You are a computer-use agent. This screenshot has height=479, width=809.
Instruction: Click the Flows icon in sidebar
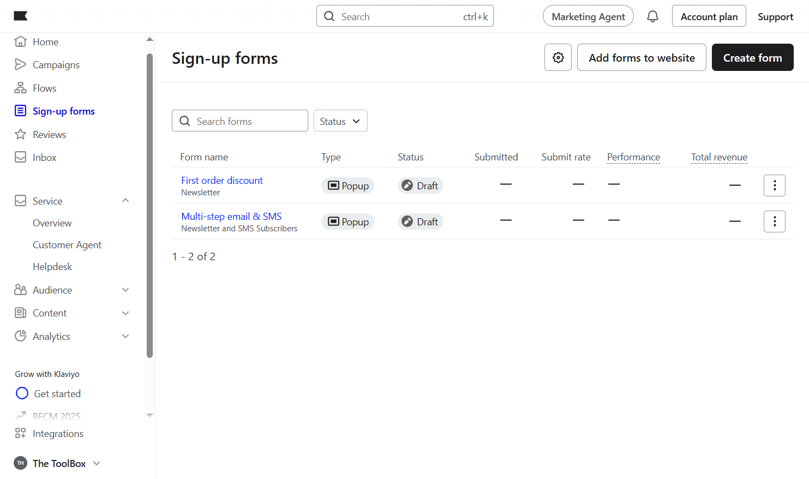[x=20, y=88]
